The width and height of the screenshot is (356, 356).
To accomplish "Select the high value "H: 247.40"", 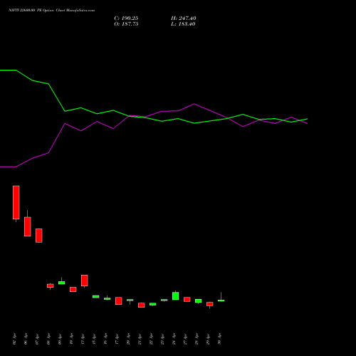I will (184, 19).
